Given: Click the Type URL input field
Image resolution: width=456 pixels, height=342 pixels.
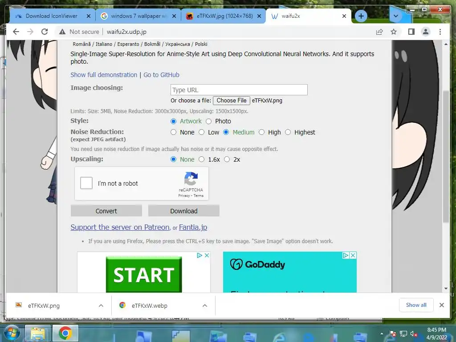Looking at the screenshot, I should (x=239, y=90).
